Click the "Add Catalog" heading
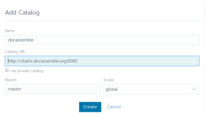Image resolution: width=205 pixels, height=117 pixels. coord(22,13)
